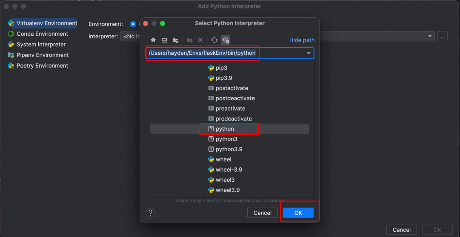Select Poetry Environment in sidebar

(x=42, y=66)
